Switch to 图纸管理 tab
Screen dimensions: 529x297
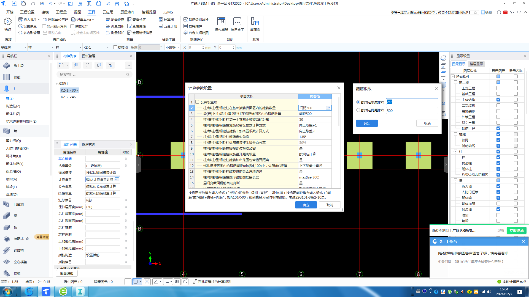coord(89,56)
